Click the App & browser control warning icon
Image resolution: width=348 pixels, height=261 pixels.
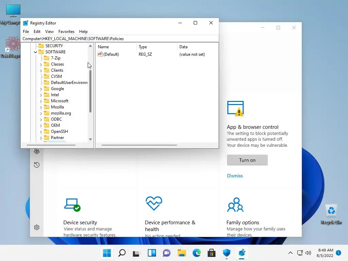(236, 108)
